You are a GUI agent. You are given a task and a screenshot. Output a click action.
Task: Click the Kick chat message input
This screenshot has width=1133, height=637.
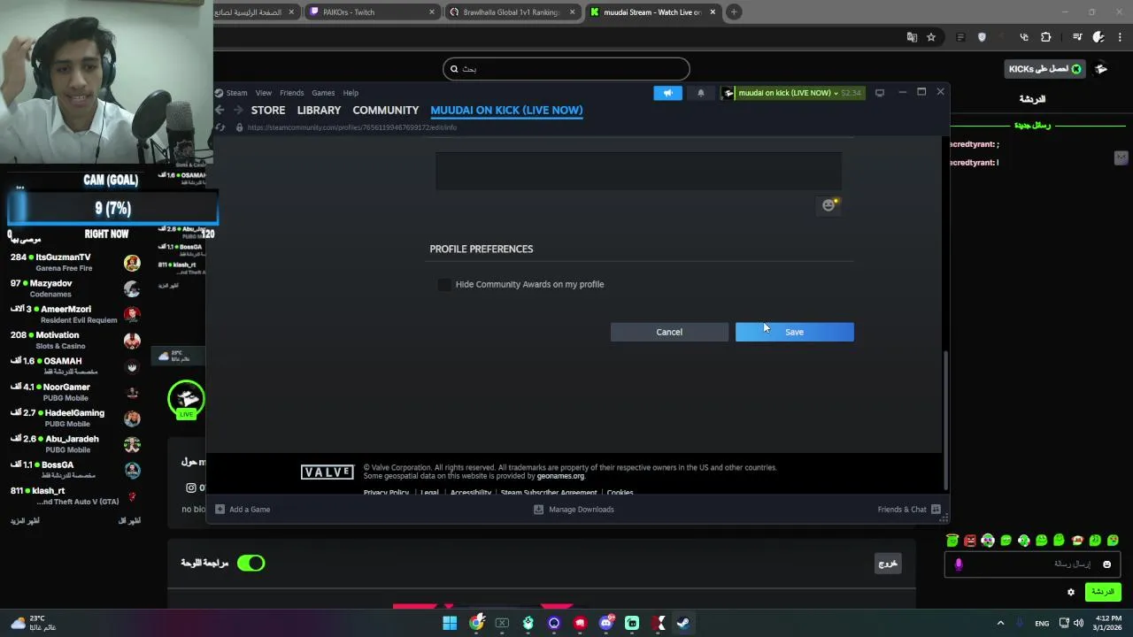1031,564
